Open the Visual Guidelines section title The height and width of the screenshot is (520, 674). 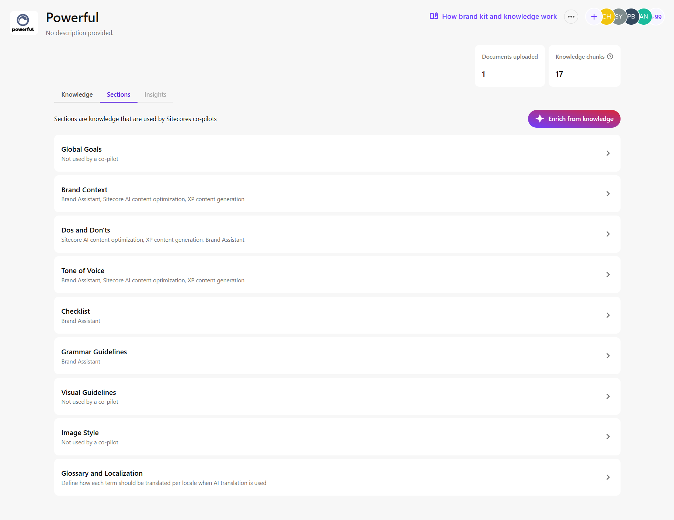point(89,392)
